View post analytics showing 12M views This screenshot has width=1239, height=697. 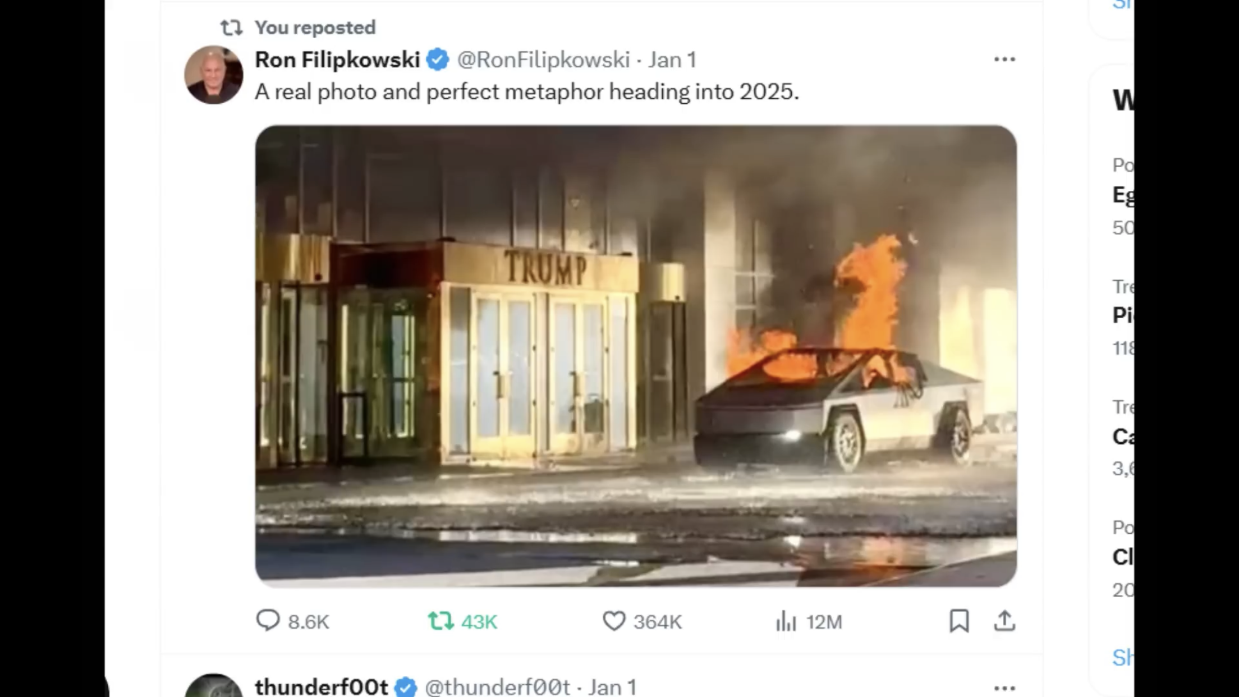[809, 621]
